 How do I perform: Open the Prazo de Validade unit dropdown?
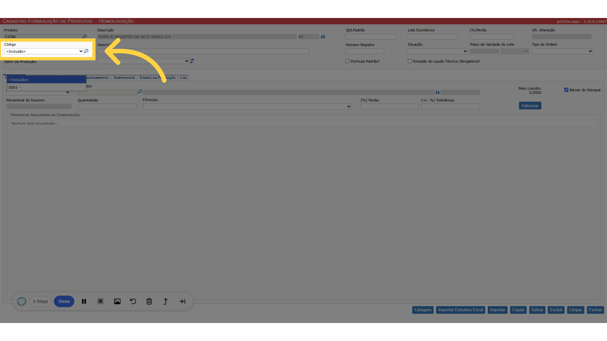(515, 51)
